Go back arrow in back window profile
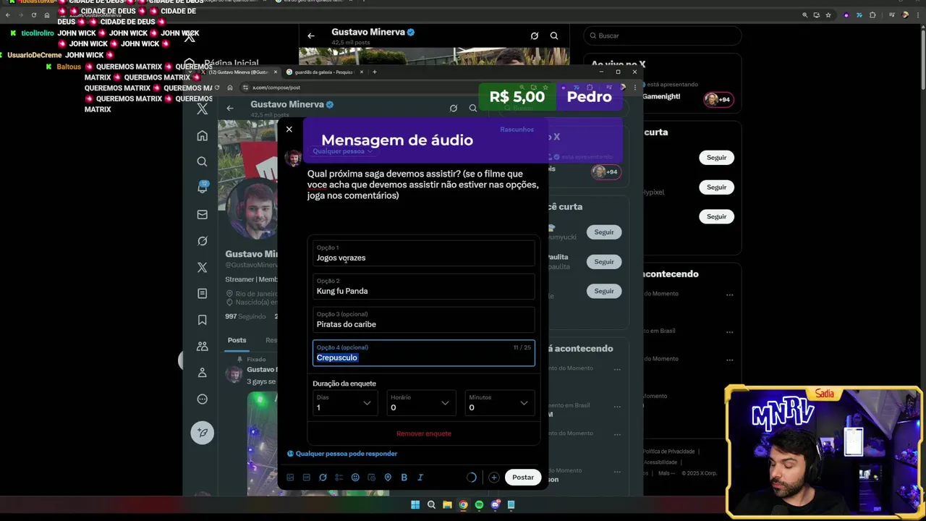 311,35
